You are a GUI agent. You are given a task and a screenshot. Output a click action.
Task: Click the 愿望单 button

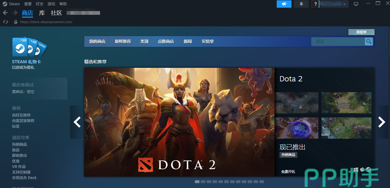point(361,32)
